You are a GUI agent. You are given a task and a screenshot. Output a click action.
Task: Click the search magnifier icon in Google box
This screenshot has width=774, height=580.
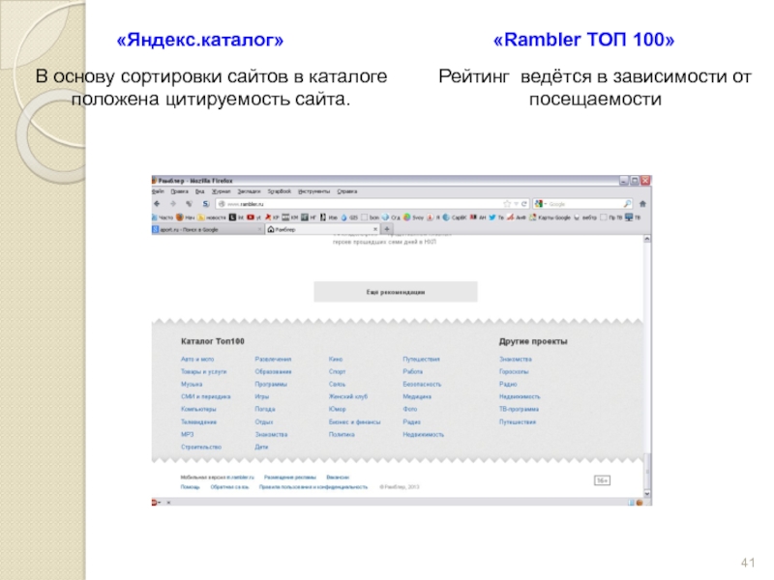pos(626,203)
